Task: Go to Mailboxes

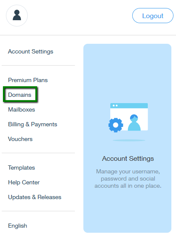Action: point(21,109)
